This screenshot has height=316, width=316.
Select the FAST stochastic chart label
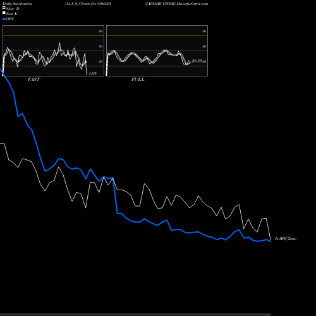point(33,80)
